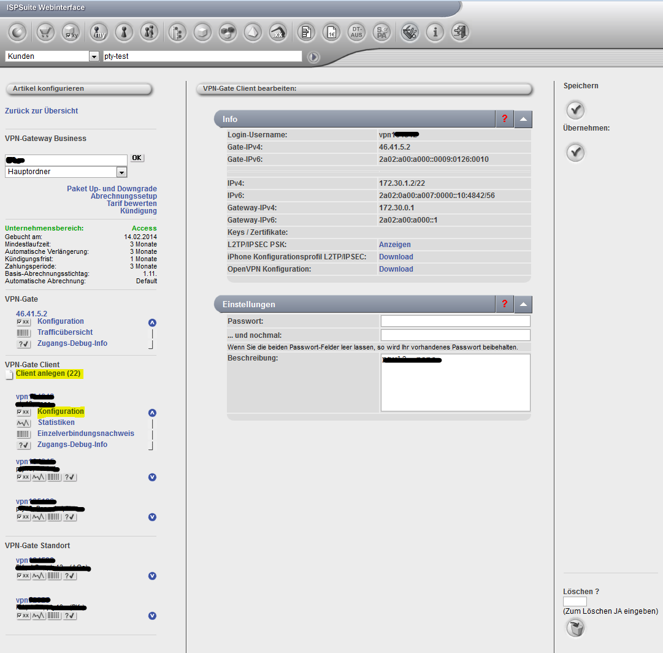The width and height of the screenshot is (663, 653).
Task: Collapse the Info section with arrow
Action: 523,119
